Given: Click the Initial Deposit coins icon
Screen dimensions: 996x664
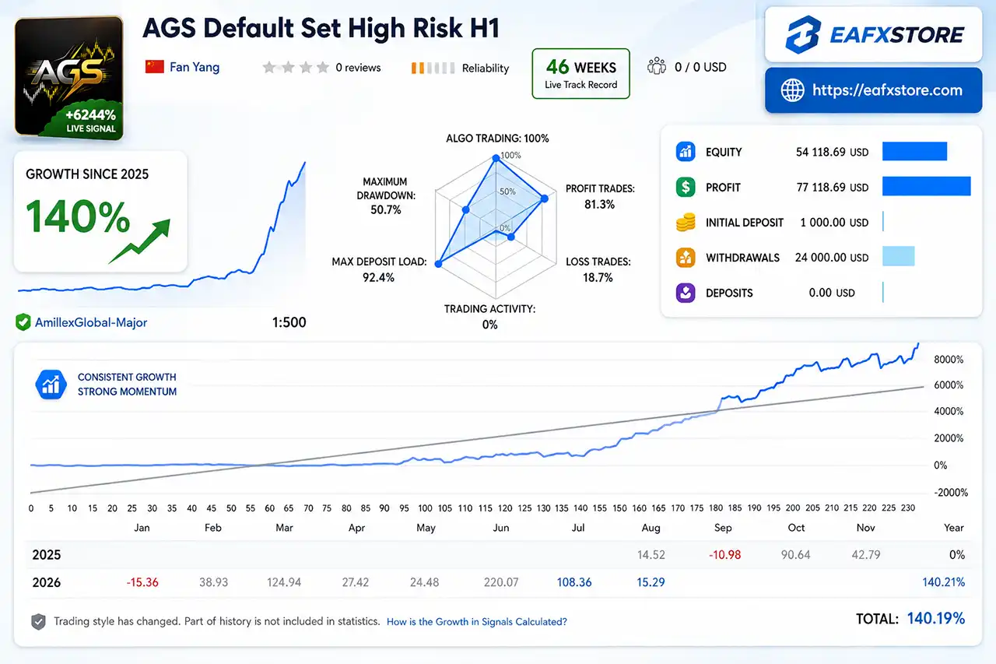Looking at the screenshot, I should point(686,223).
